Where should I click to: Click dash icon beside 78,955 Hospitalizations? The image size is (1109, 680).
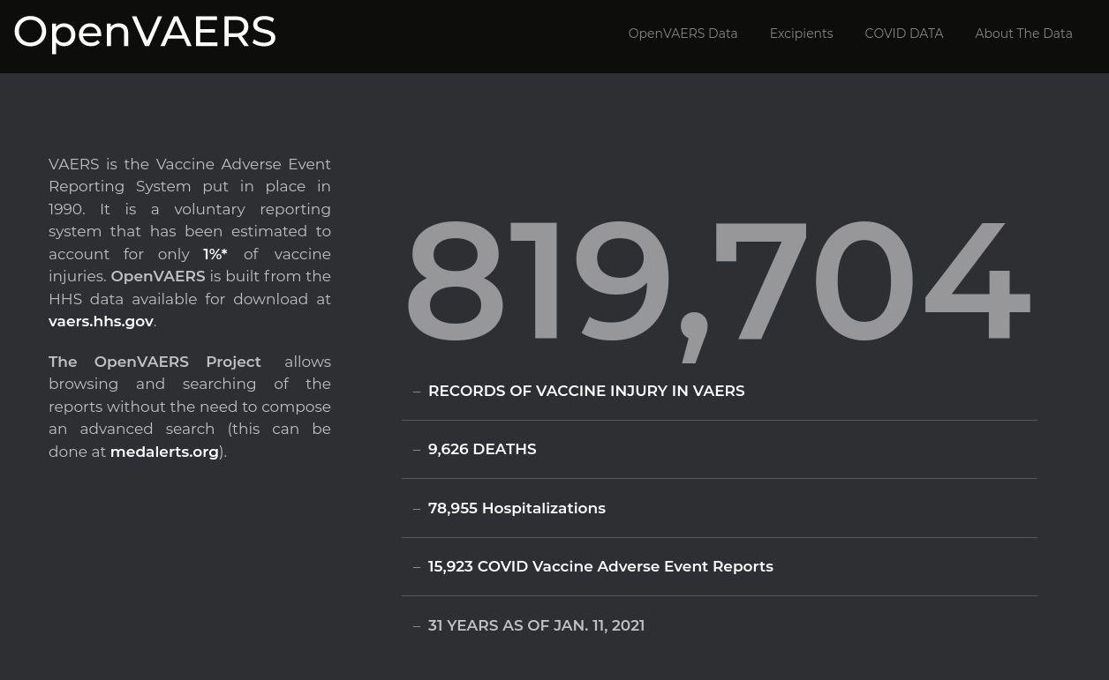pyautogui.click(x=417, y=509)
